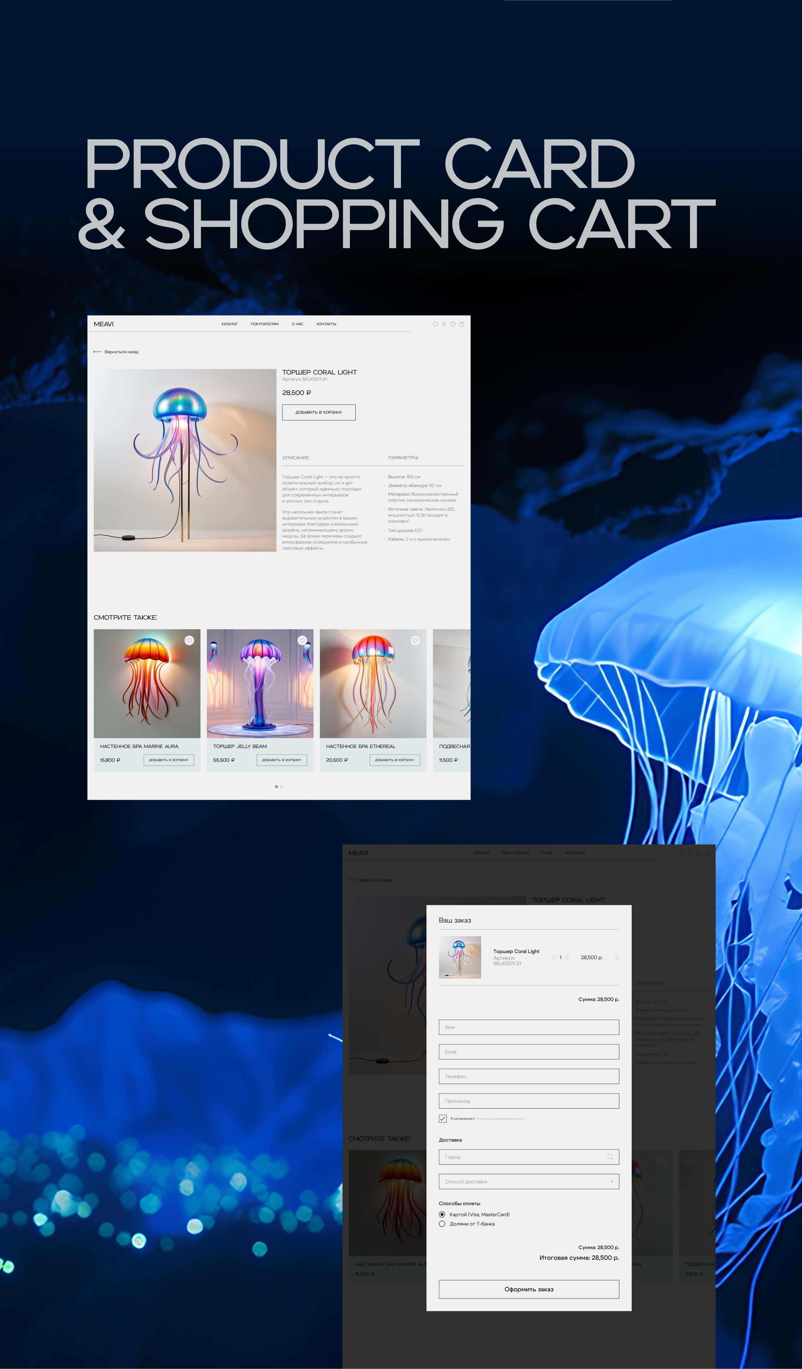Image resolution: width=802 pixels, height=1369 pixels.
Task: Remove Coral Light from the order
Action: (x=617, y=957)
